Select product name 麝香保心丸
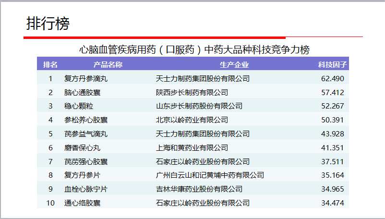385x219 pixels. point(82,148)
